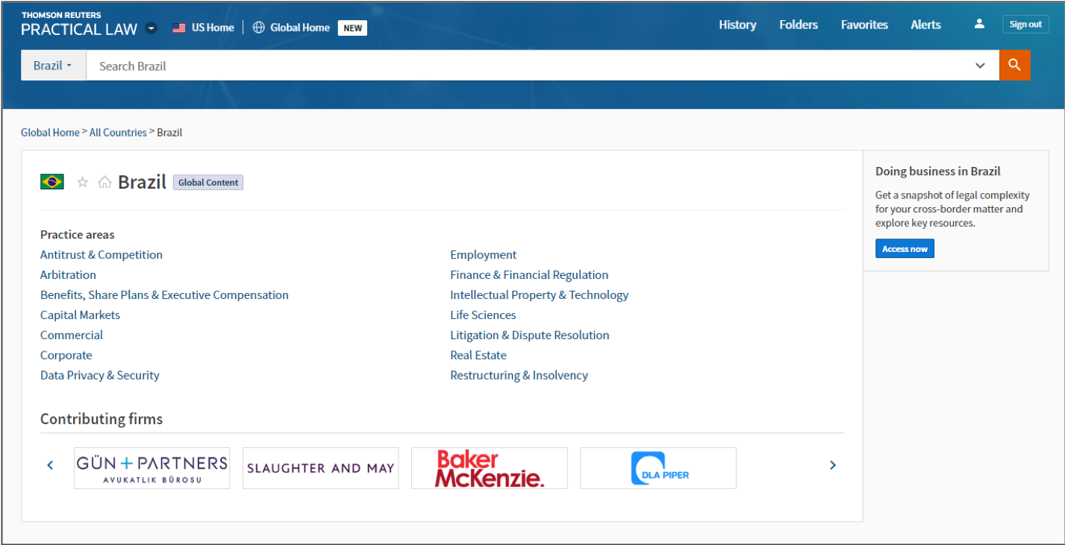1065x545 pixels.
Task: Open the Alerts menu
Action: (925, 25)
